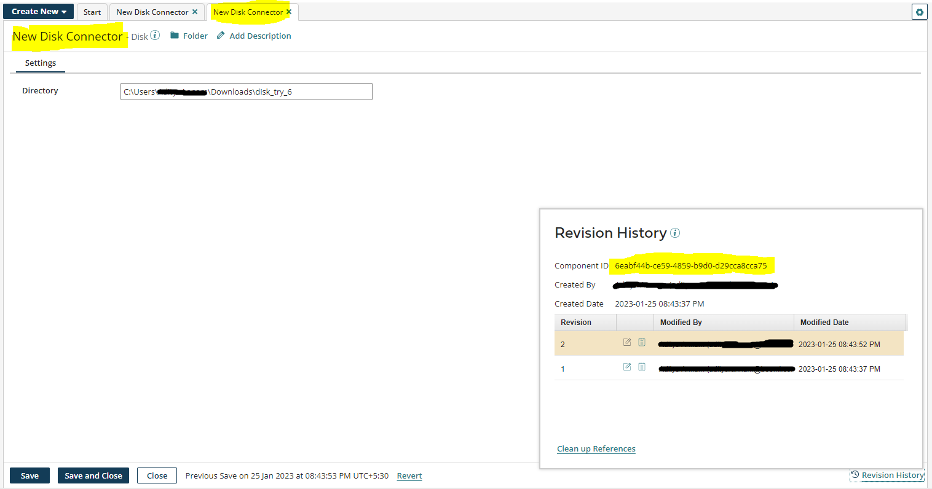The height and width of the screenshot is (489, 932).
Task: Click Save and Close
Action: click(x=93, y=475)
